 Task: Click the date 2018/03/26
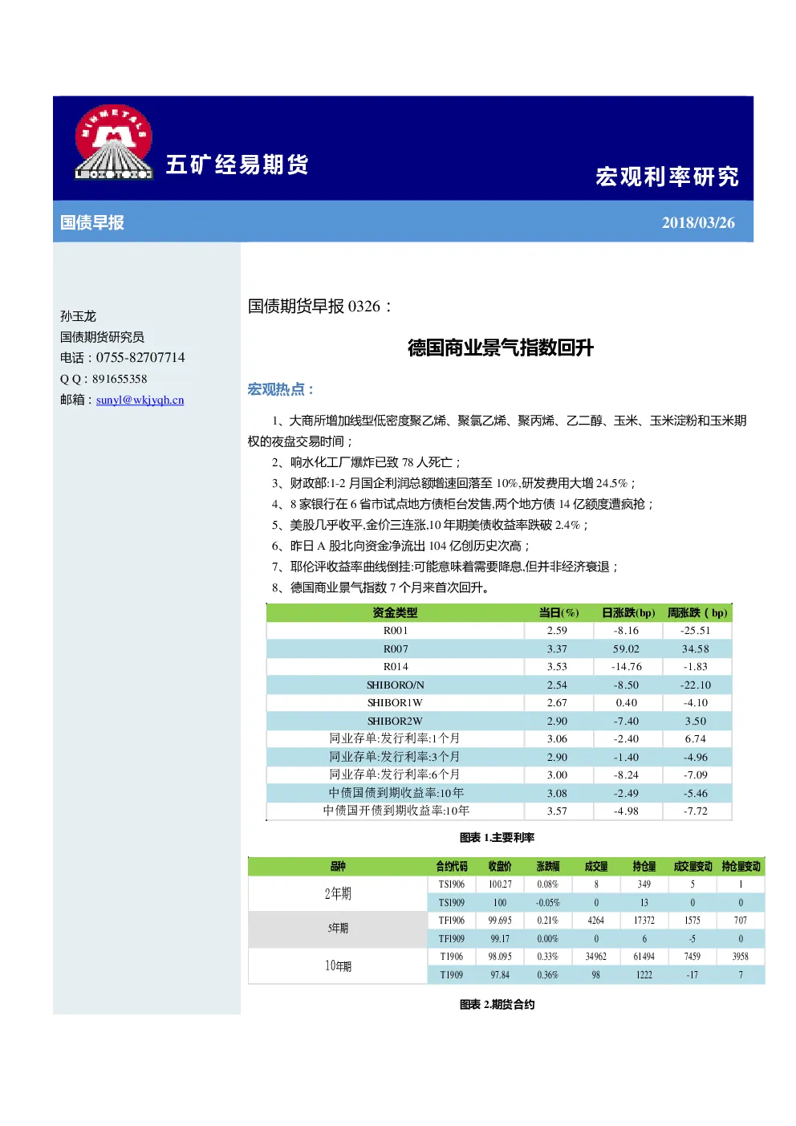tap(698, 223)
